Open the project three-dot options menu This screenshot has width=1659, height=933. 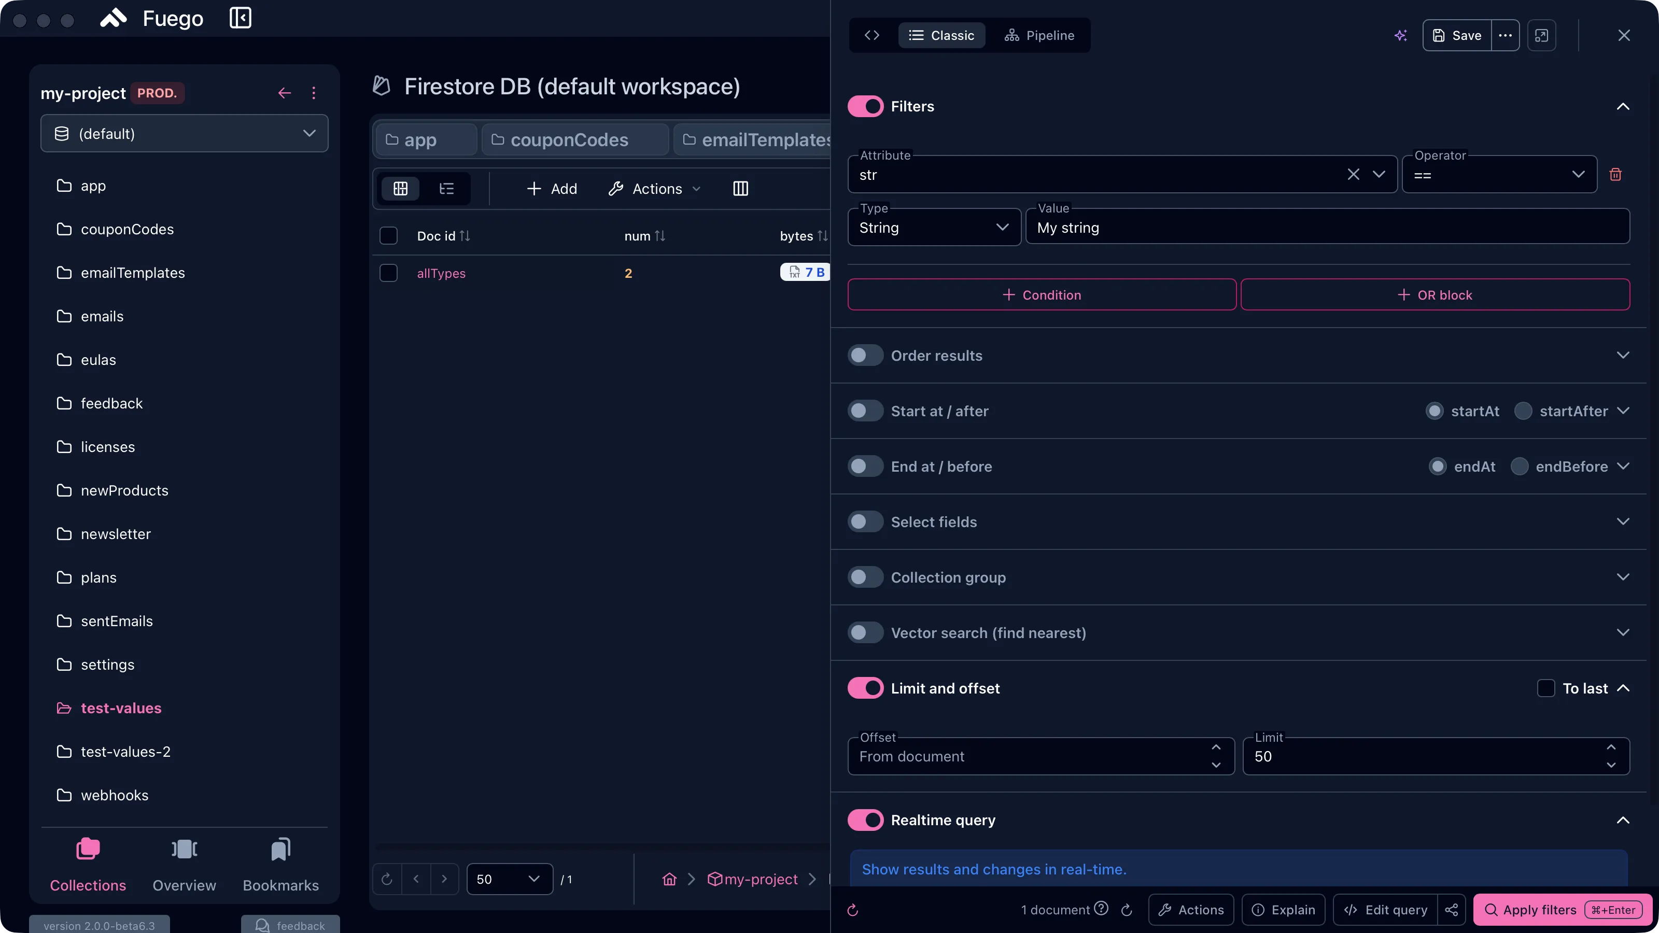(314, 93)
